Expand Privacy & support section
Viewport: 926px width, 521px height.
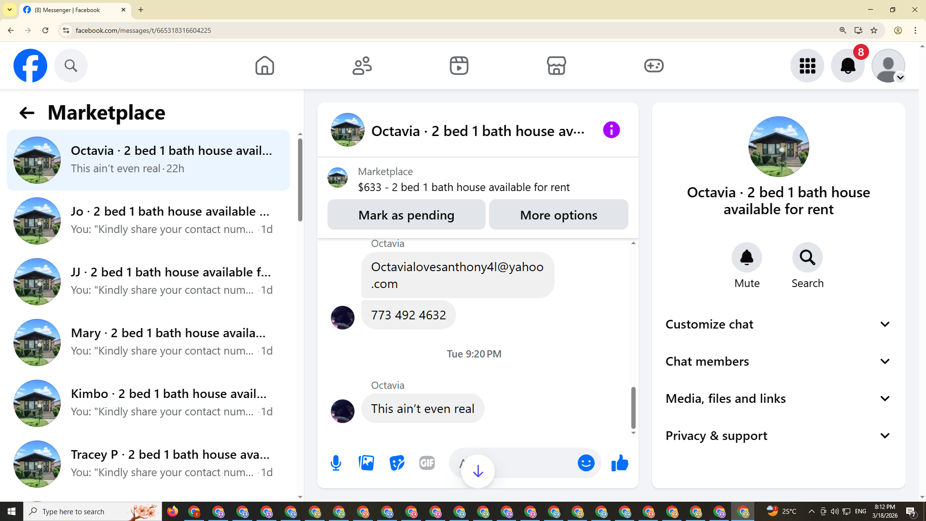click(x=778, y=436)
